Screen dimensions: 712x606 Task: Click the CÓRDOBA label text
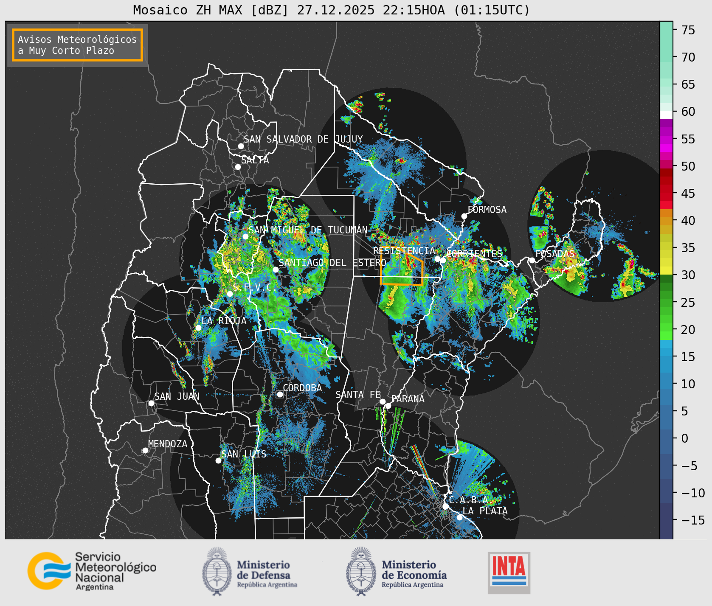pyautogui.click(x=302, y=387)
